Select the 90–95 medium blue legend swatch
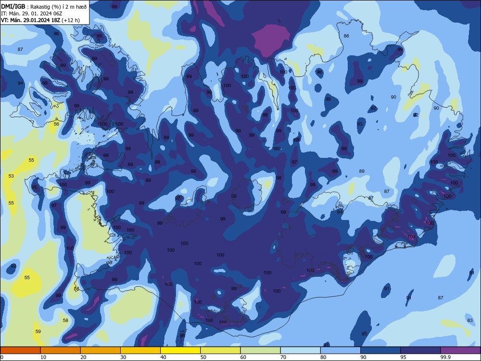The image size is (481, 361). point(380,350)
